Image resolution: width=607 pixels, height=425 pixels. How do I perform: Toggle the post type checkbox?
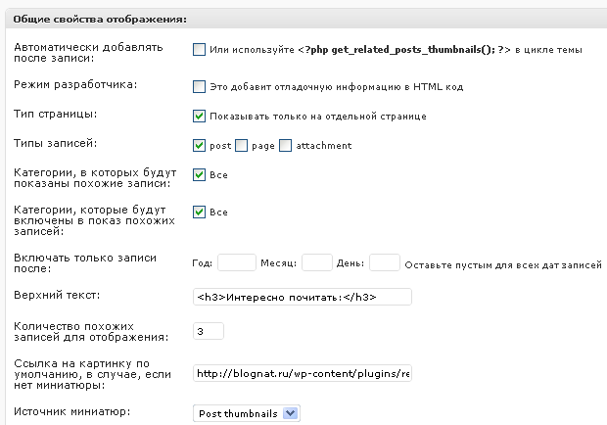coord(200,146)
